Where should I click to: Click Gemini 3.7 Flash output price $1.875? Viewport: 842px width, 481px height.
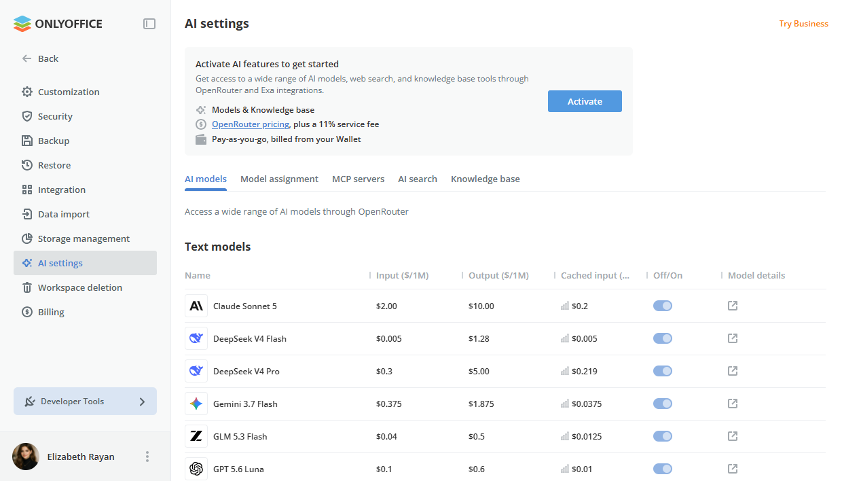(x=481, y=404)
